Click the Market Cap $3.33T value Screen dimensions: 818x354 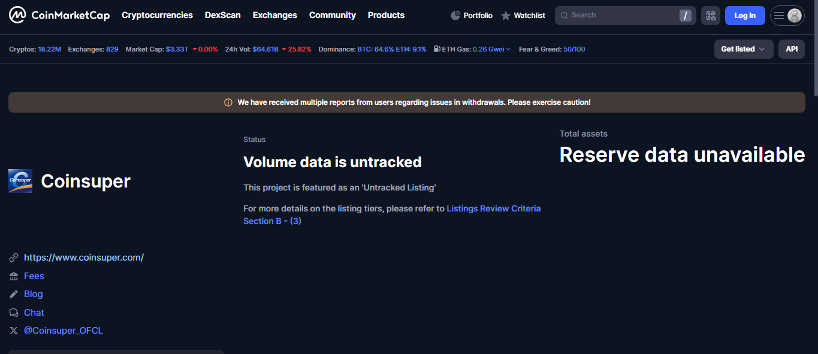(x=177, y=49)
